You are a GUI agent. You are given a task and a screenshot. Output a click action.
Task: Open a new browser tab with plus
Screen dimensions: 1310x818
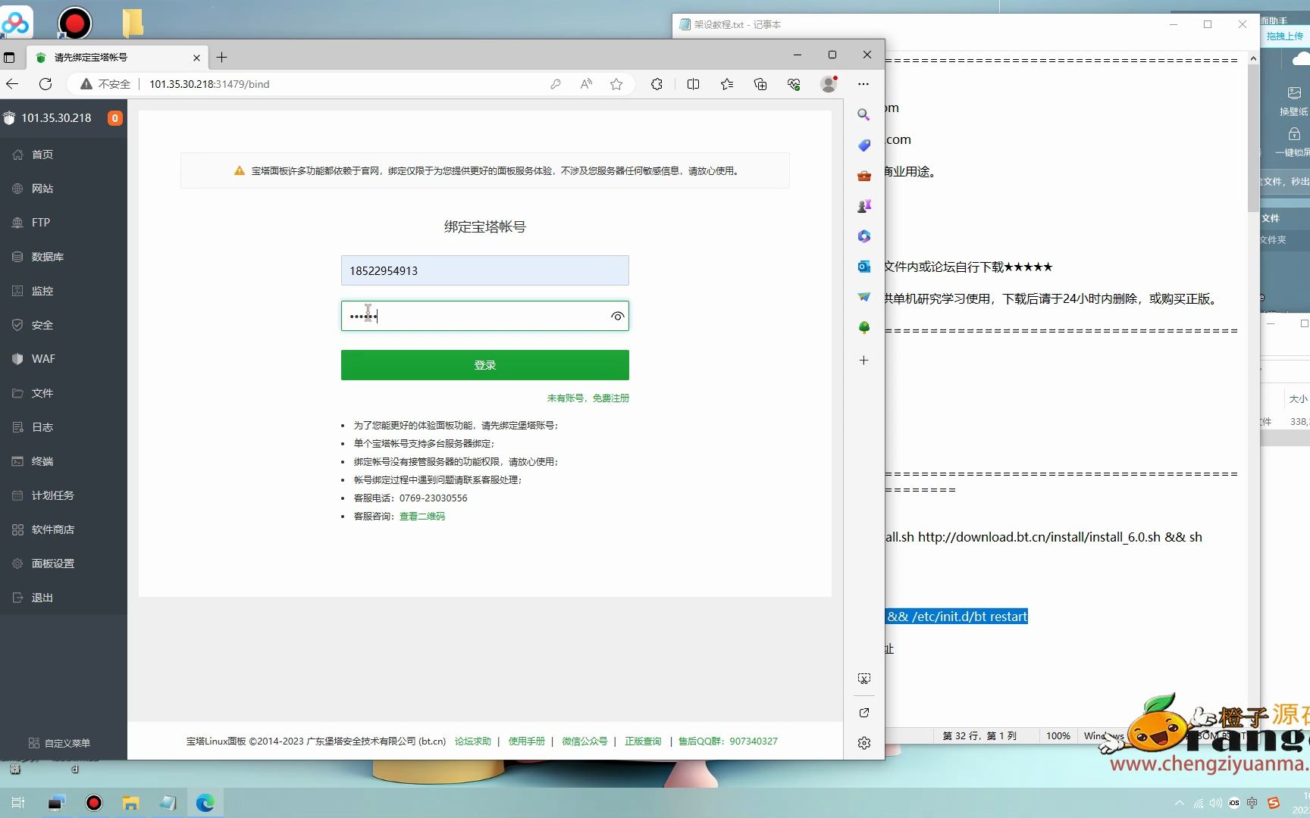(221, 58)
